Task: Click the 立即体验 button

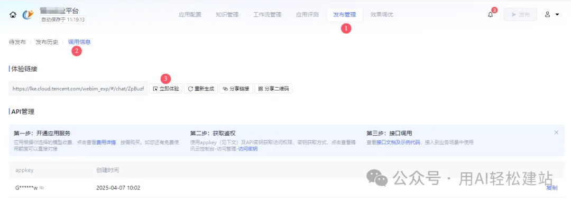Action: click(x=166, y=88)
